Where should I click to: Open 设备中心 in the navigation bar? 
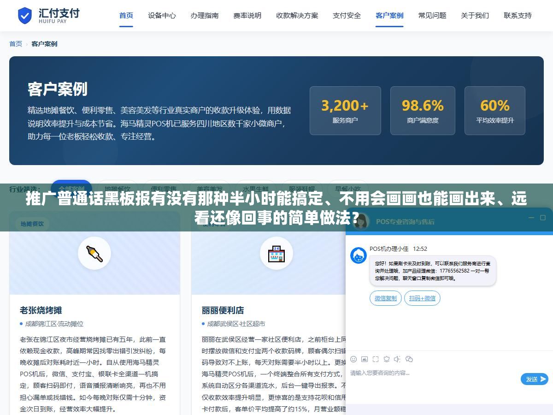pyautogui.click(x=162, y=15)
